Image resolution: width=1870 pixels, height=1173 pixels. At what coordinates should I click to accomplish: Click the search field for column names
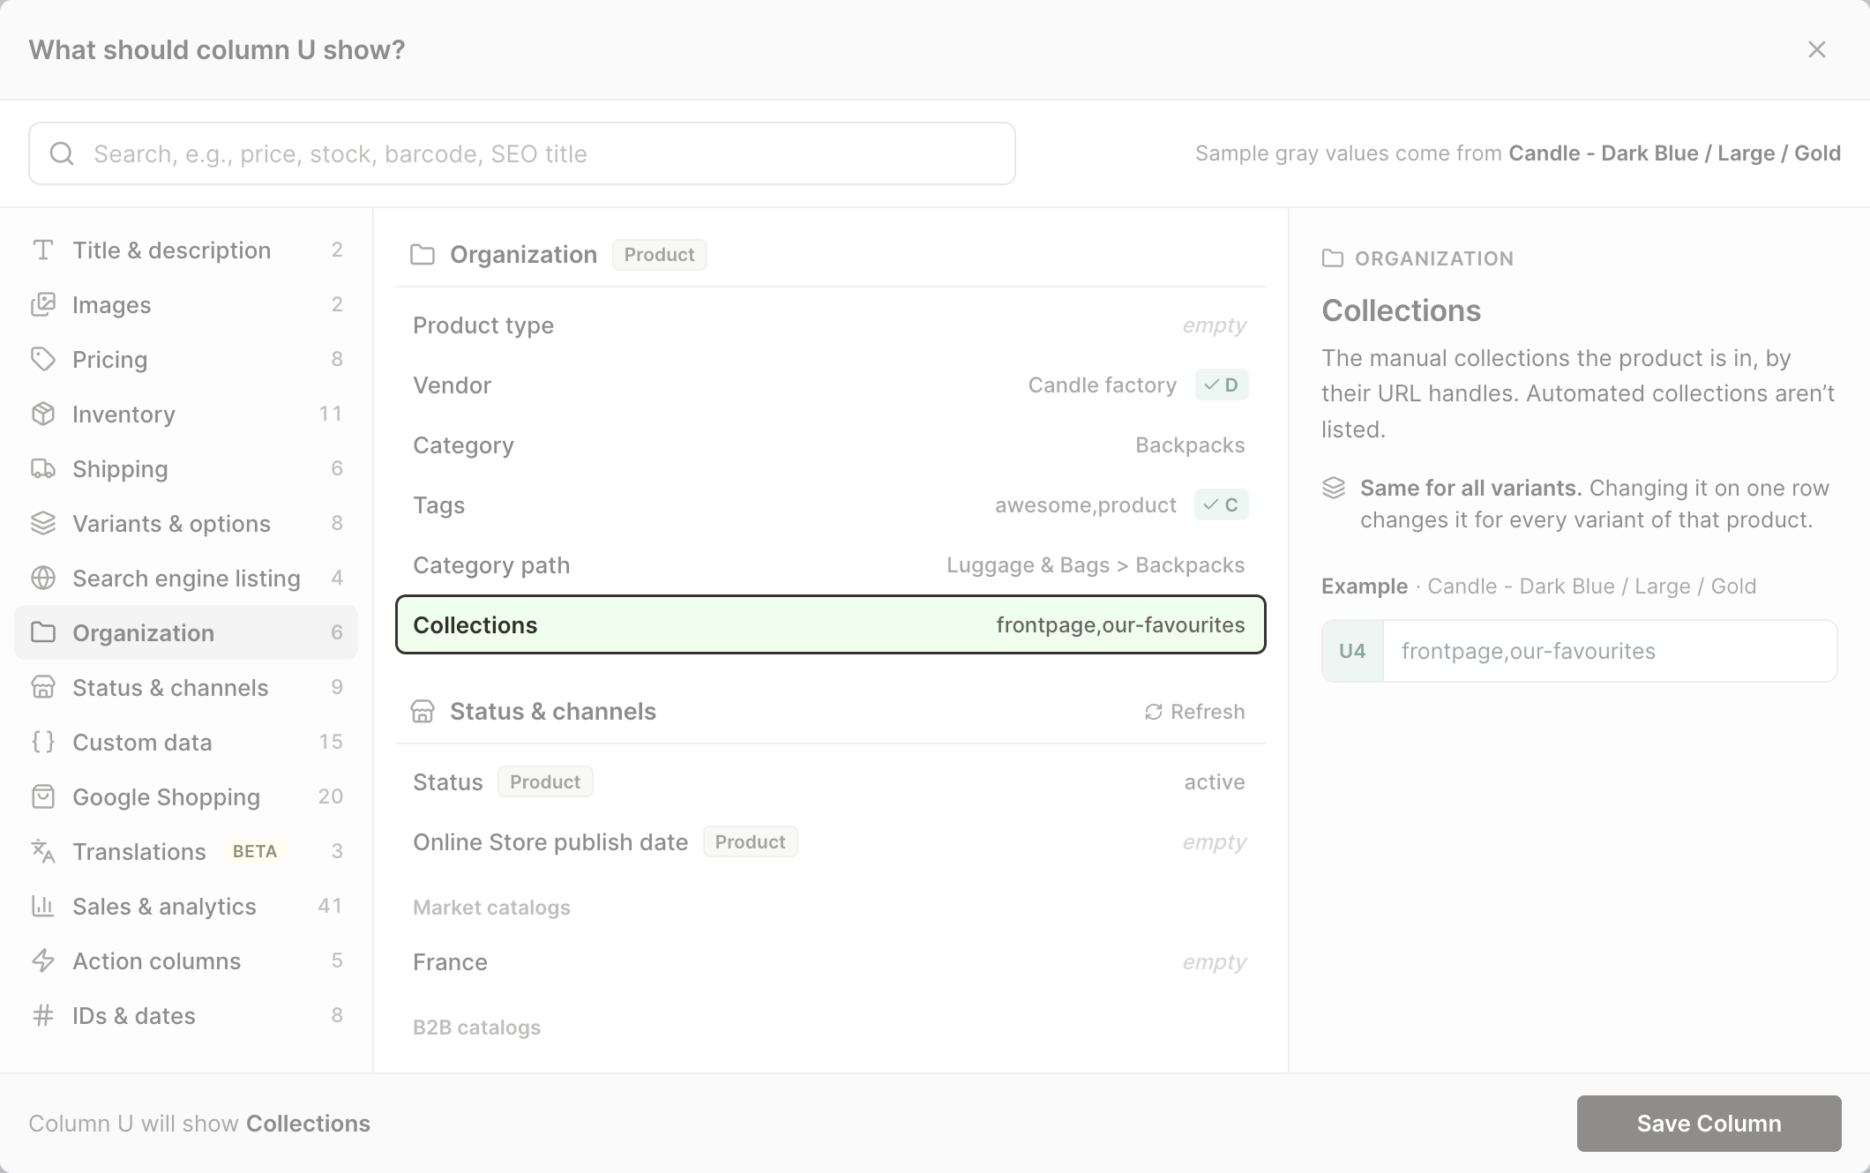(x=522, y=153)
